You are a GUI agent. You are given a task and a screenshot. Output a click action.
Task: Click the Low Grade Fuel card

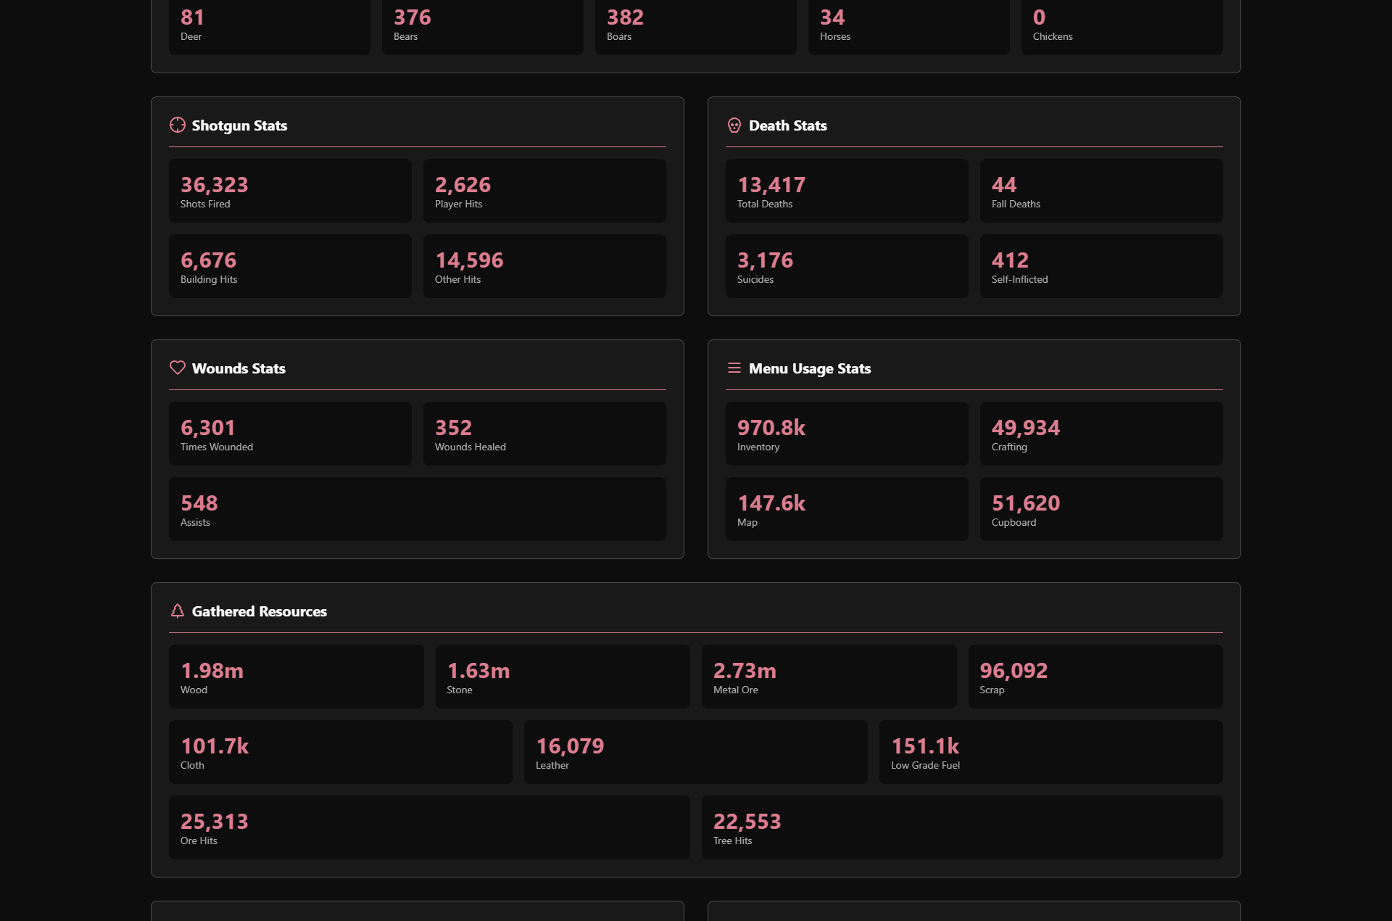[1051, 752]
